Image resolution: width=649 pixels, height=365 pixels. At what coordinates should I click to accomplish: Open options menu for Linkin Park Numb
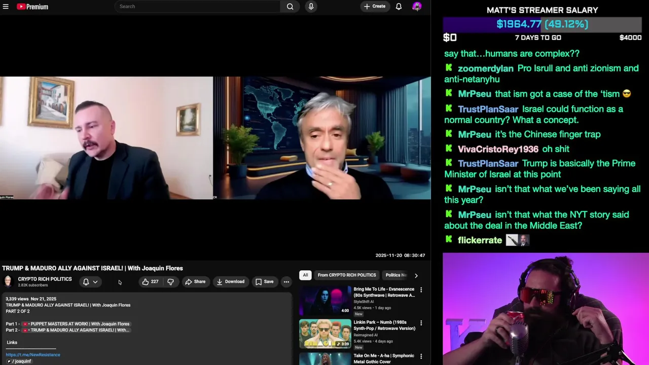click(421, 323)
